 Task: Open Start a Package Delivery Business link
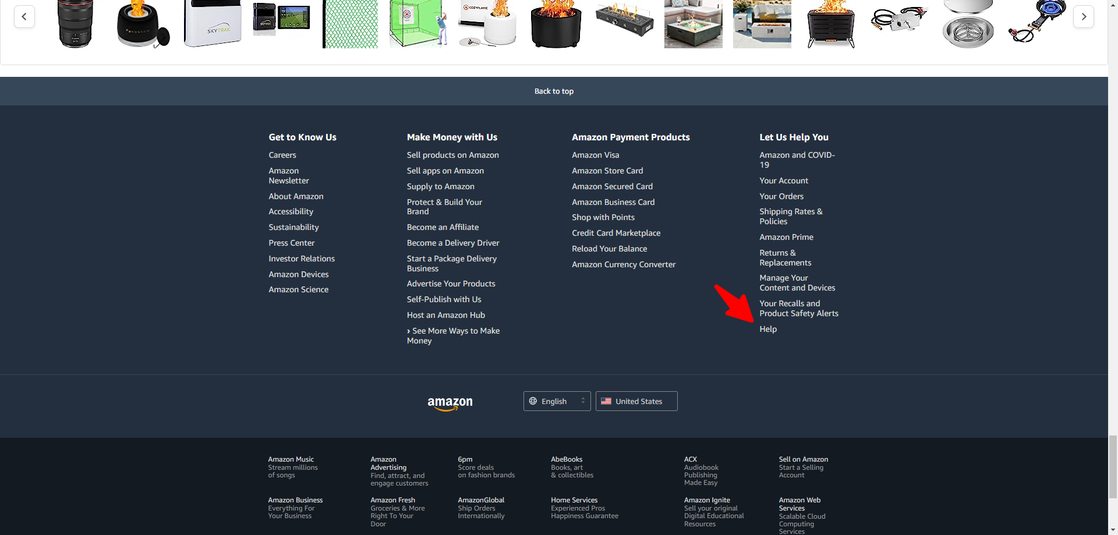pos(452,264)
